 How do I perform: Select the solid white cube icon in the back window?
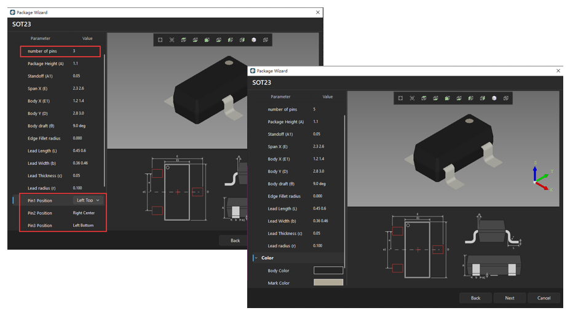tap(253, 40)
